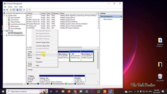Click the Primary partition legend color swatch
The image size is (167, 94).
pyautogui.click(x=38, y=84)
